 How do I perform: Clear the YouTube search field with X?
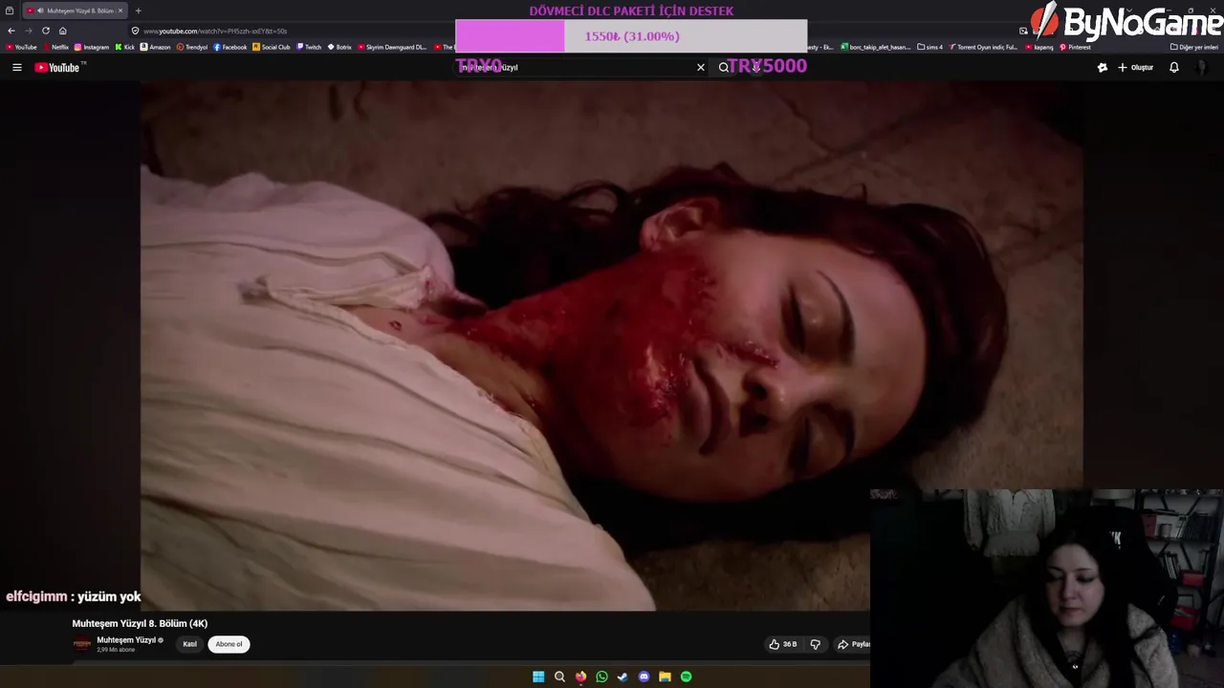701,68
